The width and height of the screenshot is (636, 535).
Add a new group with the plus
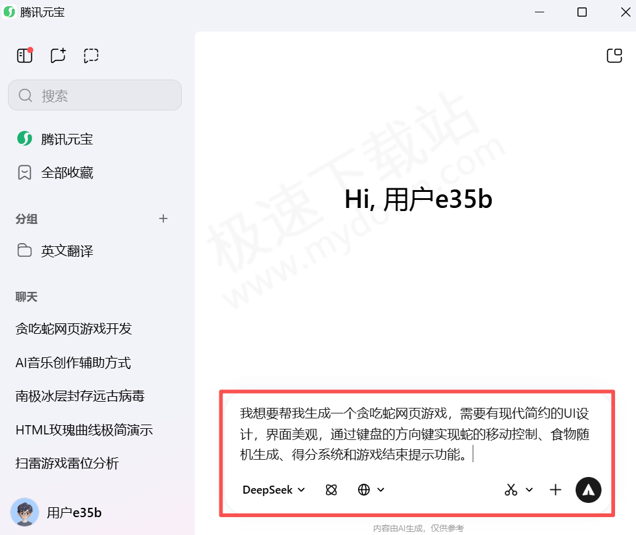click(163, 218)
